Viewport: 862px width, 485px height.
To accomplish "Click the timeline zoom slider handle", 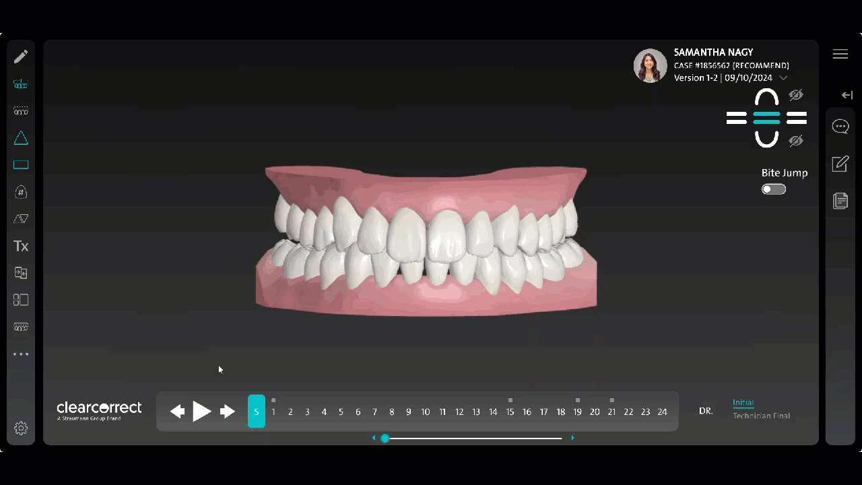I will [385, 439].
